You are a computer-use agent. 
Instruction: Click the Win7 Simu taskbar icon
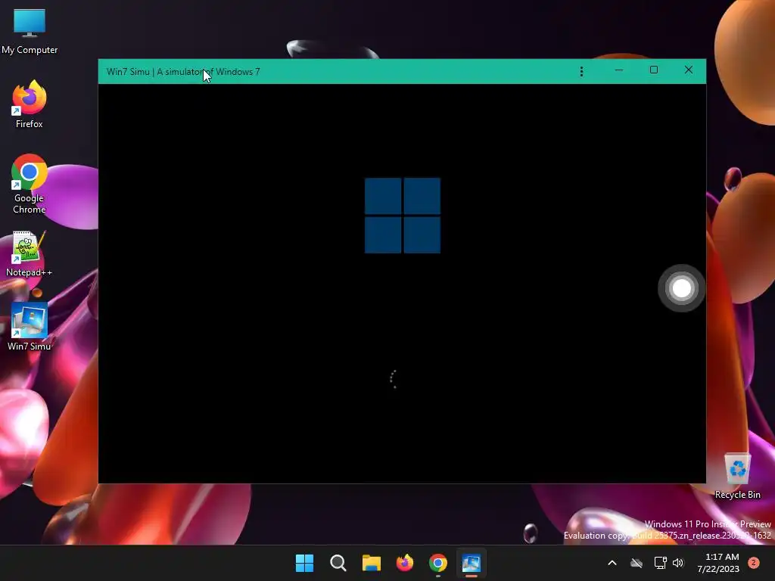(471, 563)
